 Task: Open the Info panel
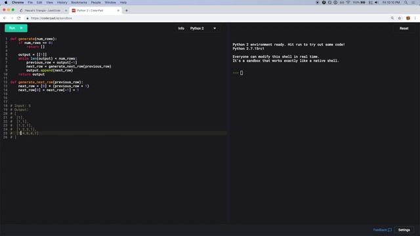coord(181,28)
